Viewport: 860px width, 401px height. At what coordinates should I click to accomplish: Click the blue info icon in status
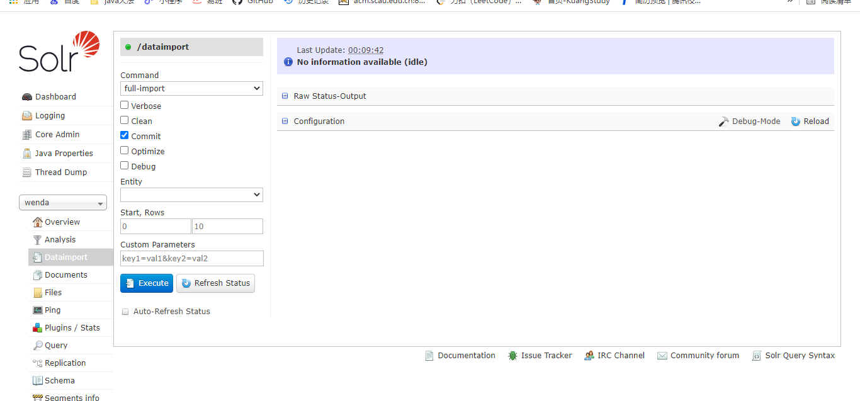[288, 62]
